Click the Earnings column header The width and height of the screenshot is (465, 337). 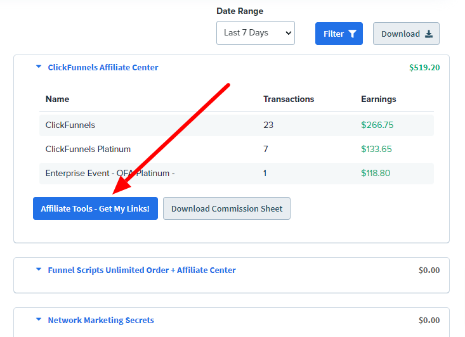point(378,99)
